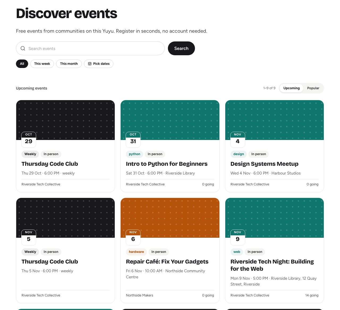Click the Weekly badge on Nov 5 Code Club
Viewport: 340px width, 310px height.
[x=30, y=252]
